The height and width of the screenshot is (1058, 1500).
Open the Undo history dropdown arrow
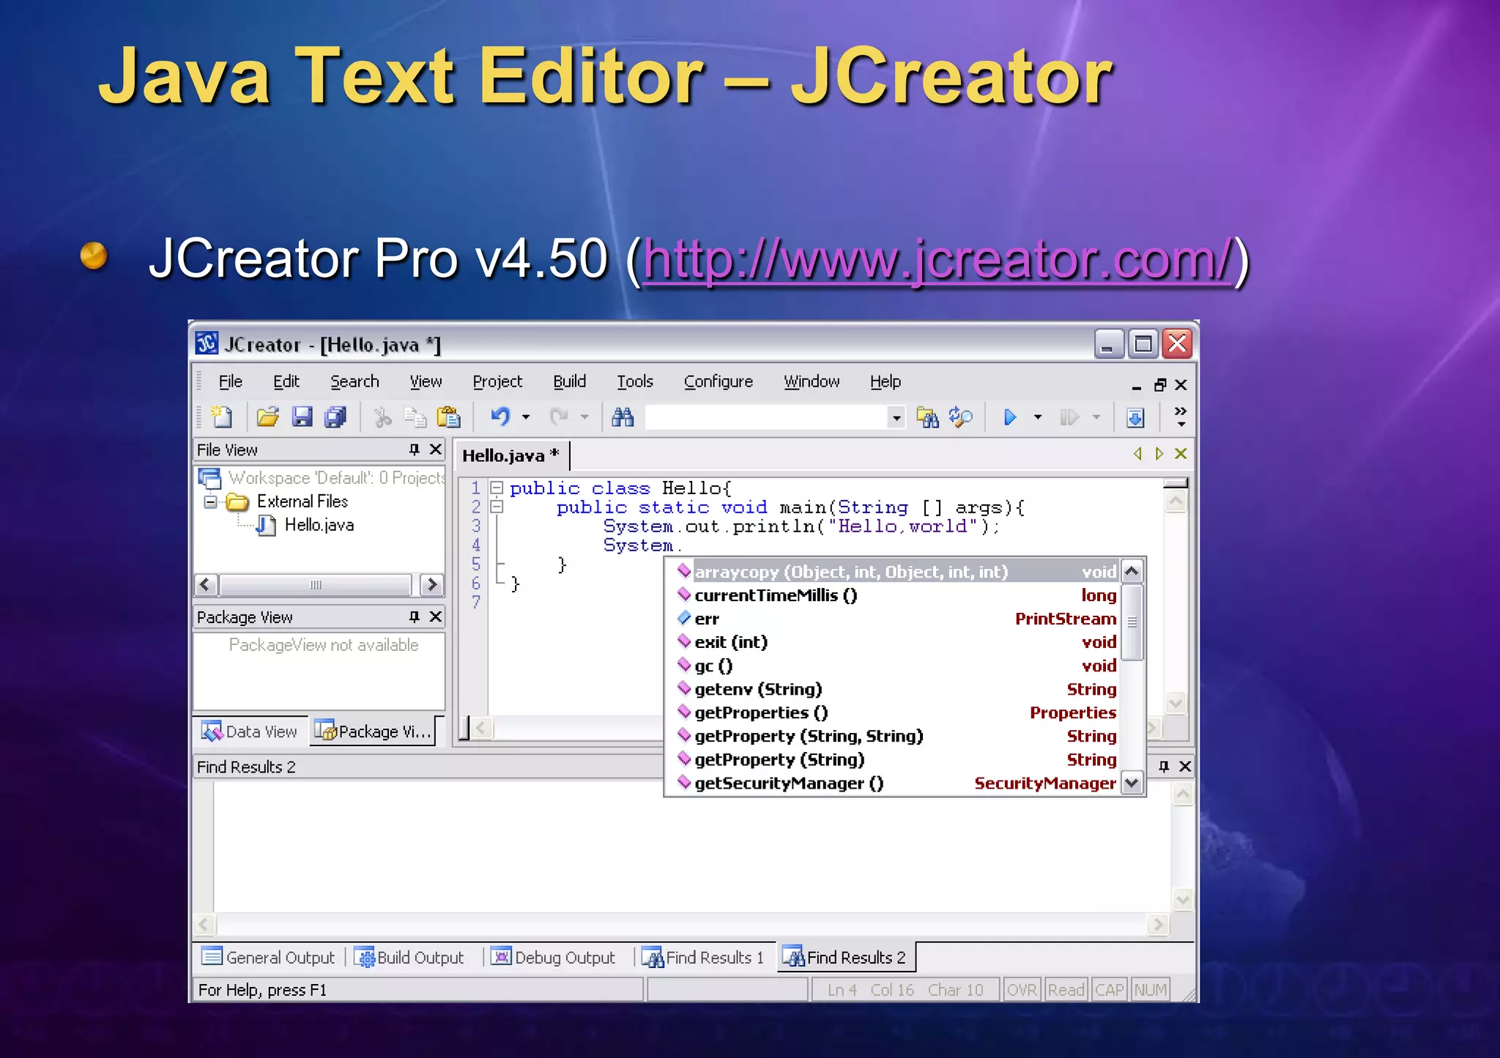[x=526, y=417]
